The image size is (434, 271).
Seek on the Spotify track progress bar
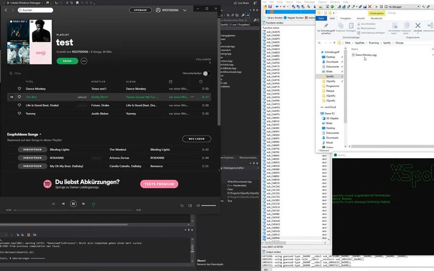click(x=74, y=210)
